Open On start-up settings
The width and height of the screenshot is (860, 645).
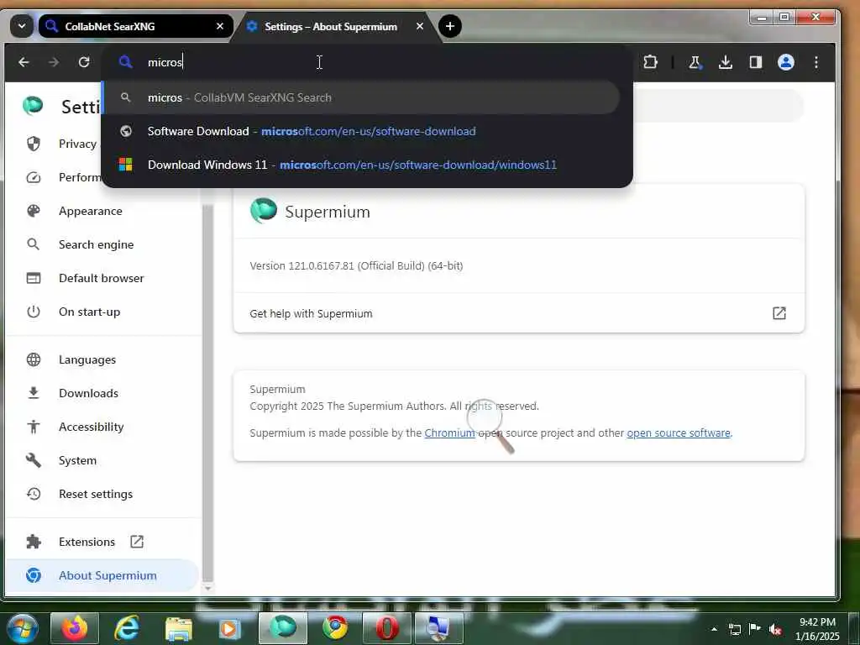point(89,312)
